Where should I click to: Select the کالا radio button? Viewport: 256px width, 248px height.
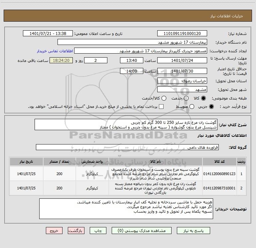click(x=203, y=98)
